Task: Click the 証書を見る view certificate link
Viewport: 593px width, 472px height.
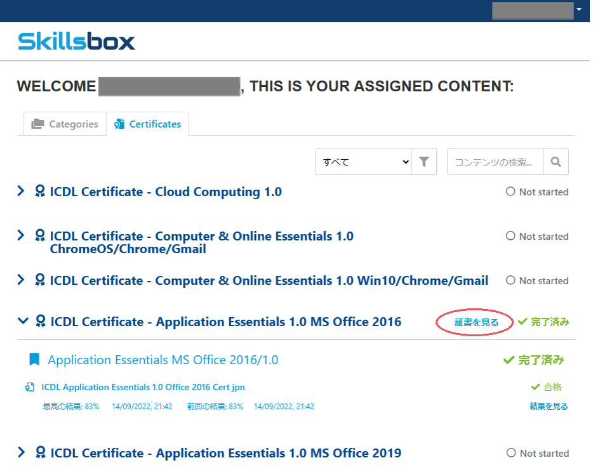Action: click(476, 322)
